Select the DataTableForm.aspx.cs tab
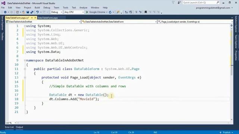Image resolution: width=239 pixels, height=134 pixels. 18,18
